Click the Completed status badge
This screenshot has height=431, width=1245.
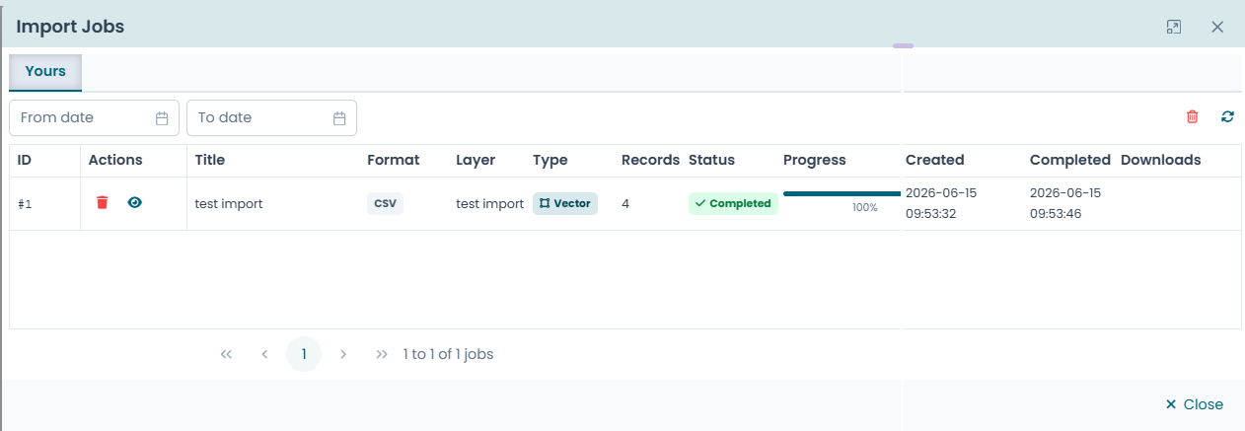[x=733, y=203]
